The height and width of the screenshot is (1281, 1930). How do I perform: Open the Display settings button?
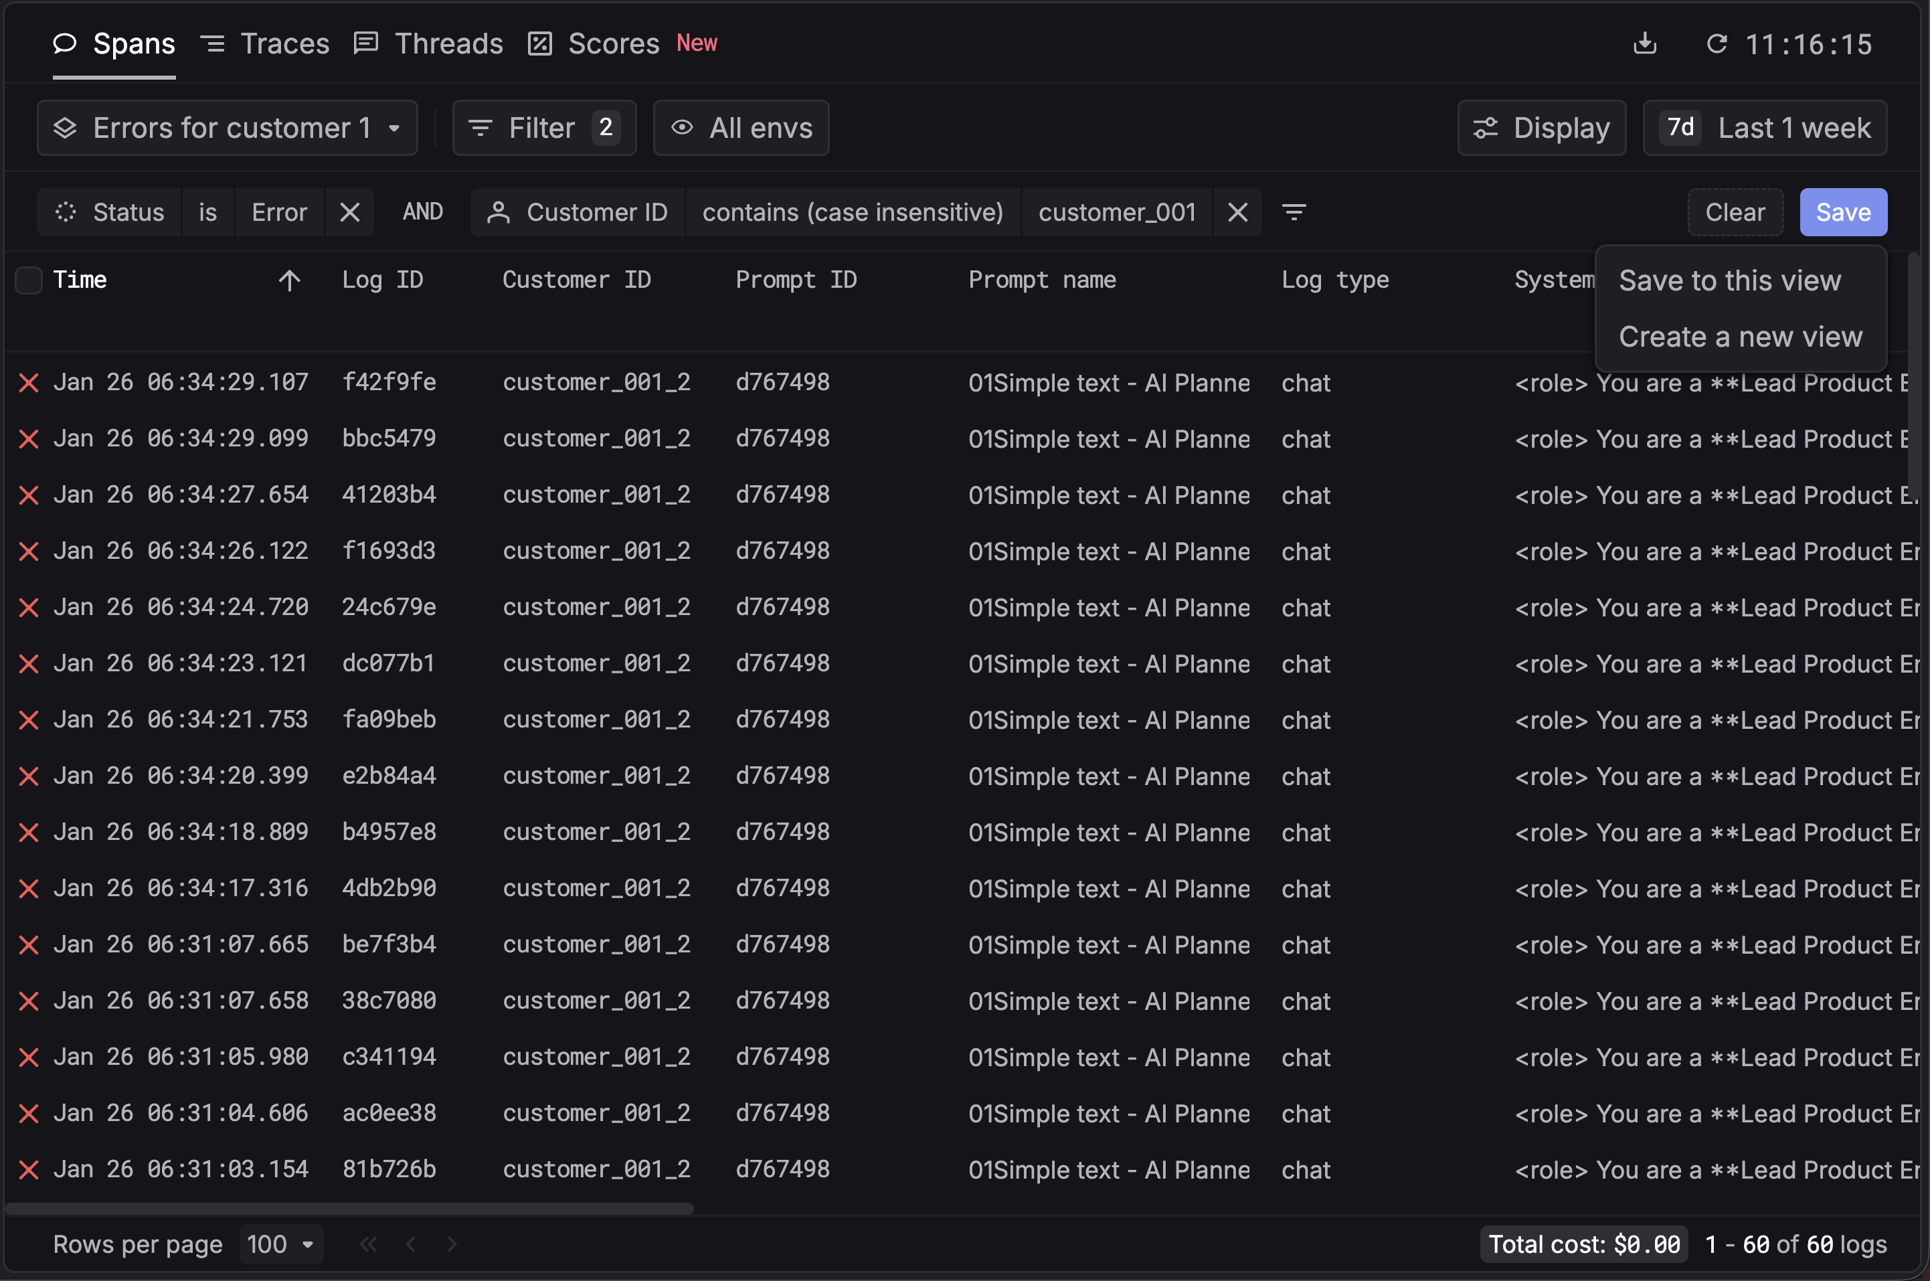(x=1541, y=129)
